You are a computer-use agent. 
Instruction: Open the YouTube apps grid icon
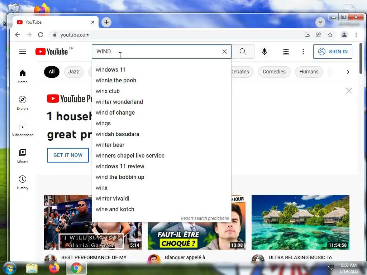pyautogui.click(x=286, y=52)
